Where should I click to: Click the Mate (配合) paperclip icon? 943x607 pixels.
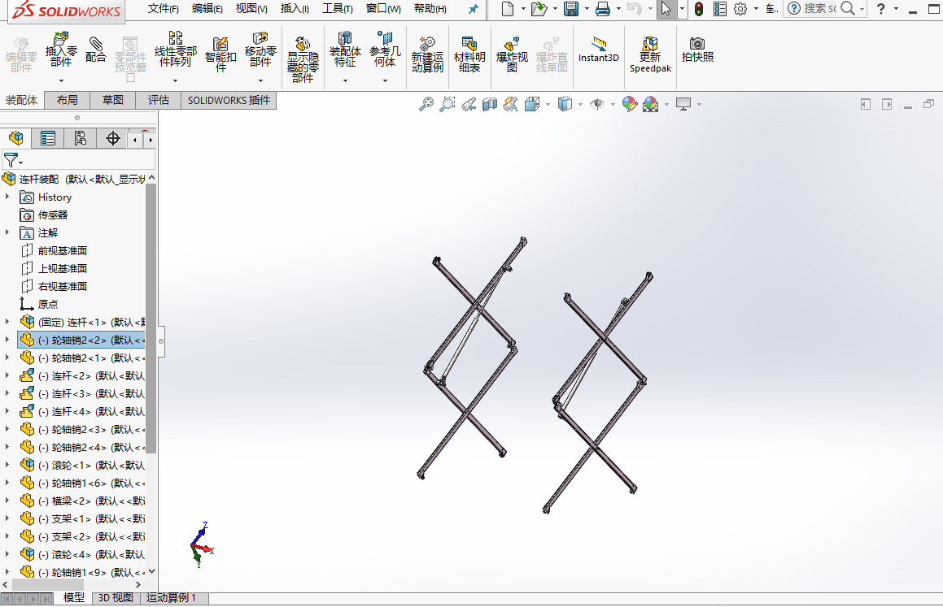95,50
